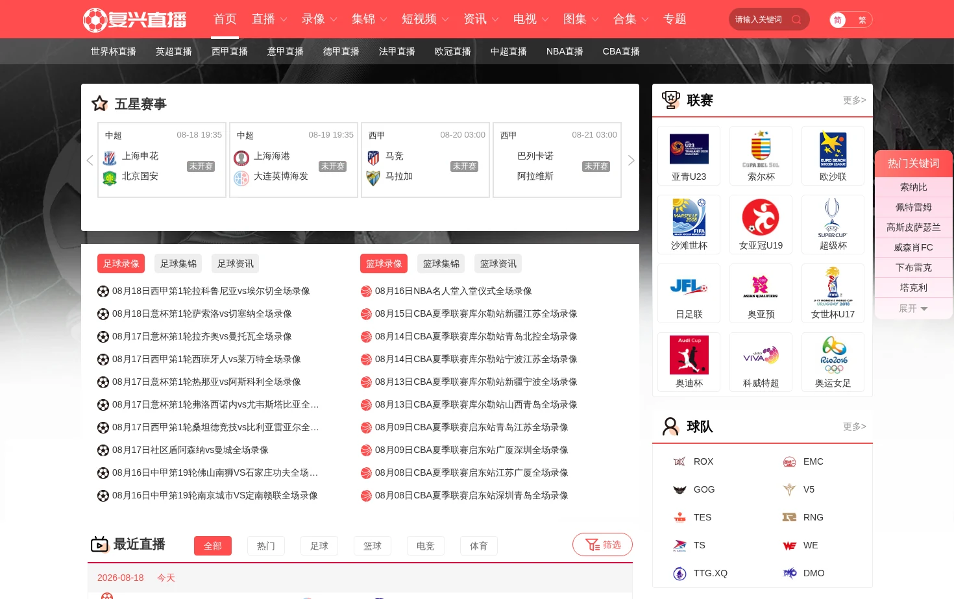Open NBA直播 link
The image size is (954, 599).
tap(565, 51)
